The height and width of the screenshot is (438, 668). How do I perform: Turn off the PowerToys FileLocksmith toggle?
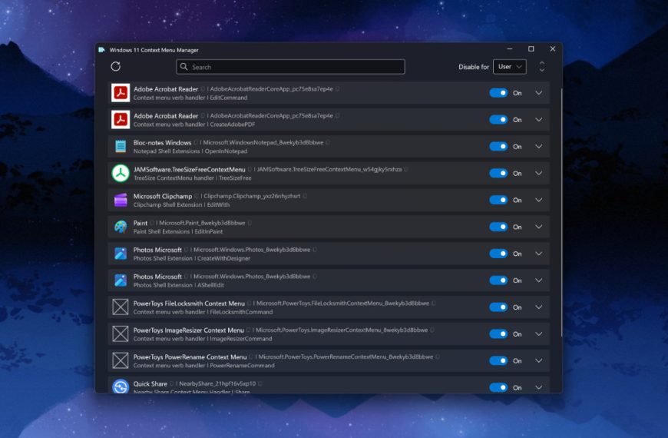(498, 307)
